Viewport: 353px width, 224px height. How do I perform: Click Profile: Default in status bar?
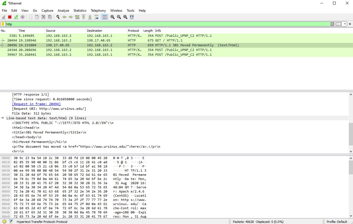[337, 222]
